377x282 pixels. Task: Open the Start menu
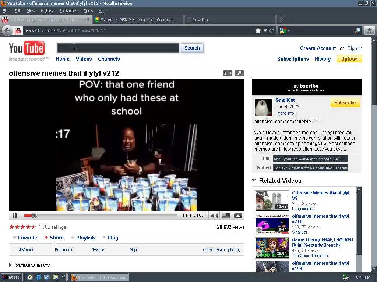tap(11, 277)
